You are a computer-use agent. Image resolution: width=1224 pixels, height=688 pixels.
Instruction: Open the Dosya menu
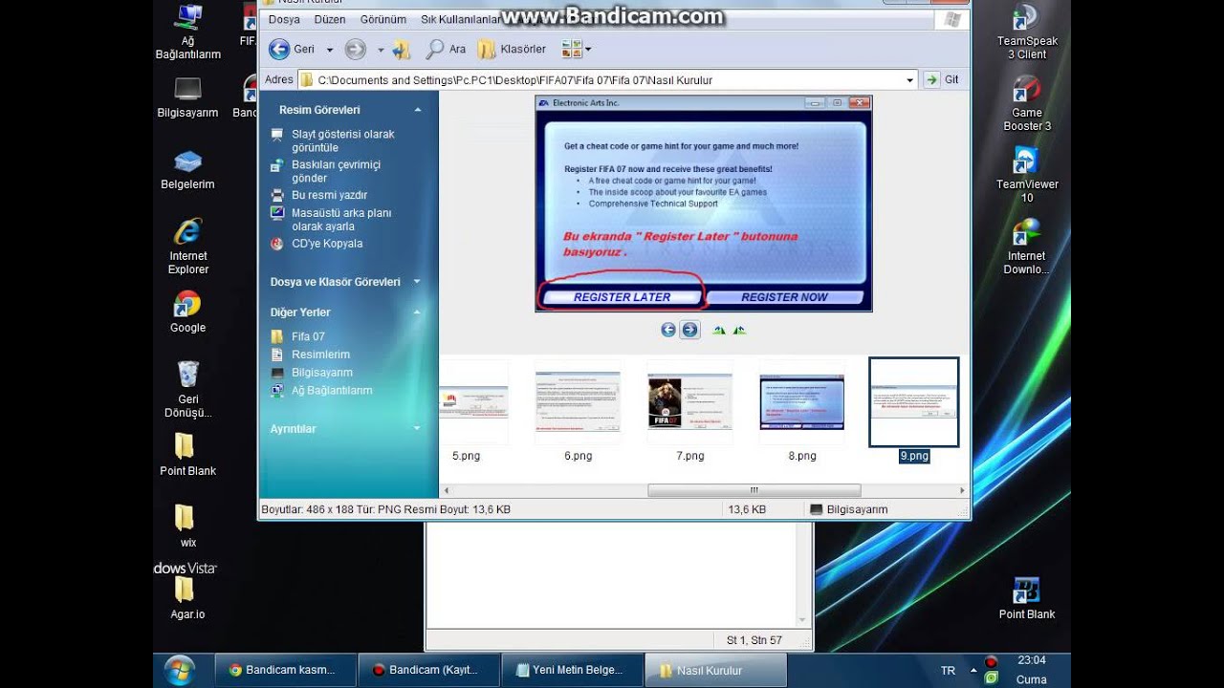[284, 19]
